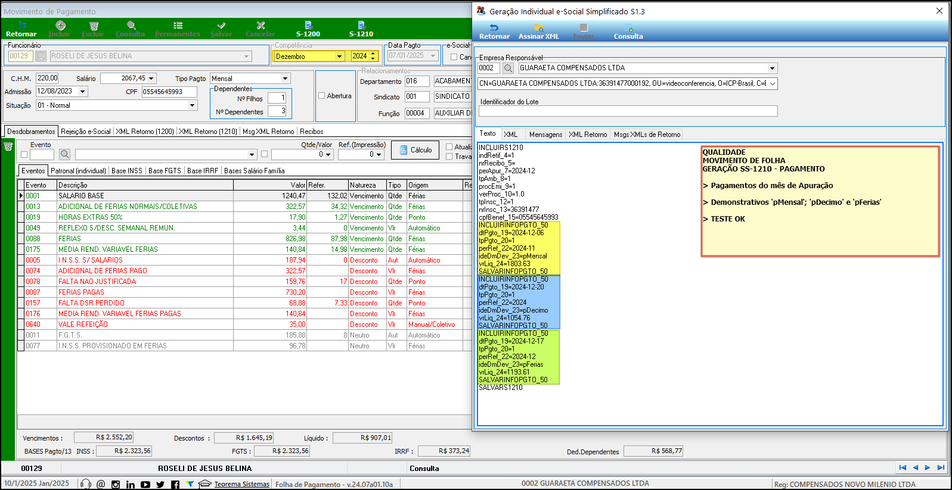Open the Evento description dropdown

point(252,155)
